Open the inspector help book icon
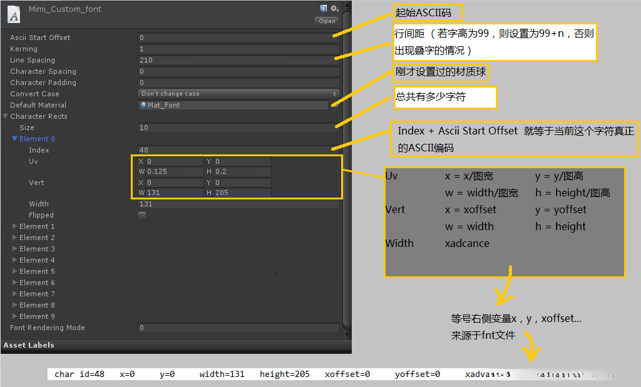641x387 pixels. coord(323,9)
